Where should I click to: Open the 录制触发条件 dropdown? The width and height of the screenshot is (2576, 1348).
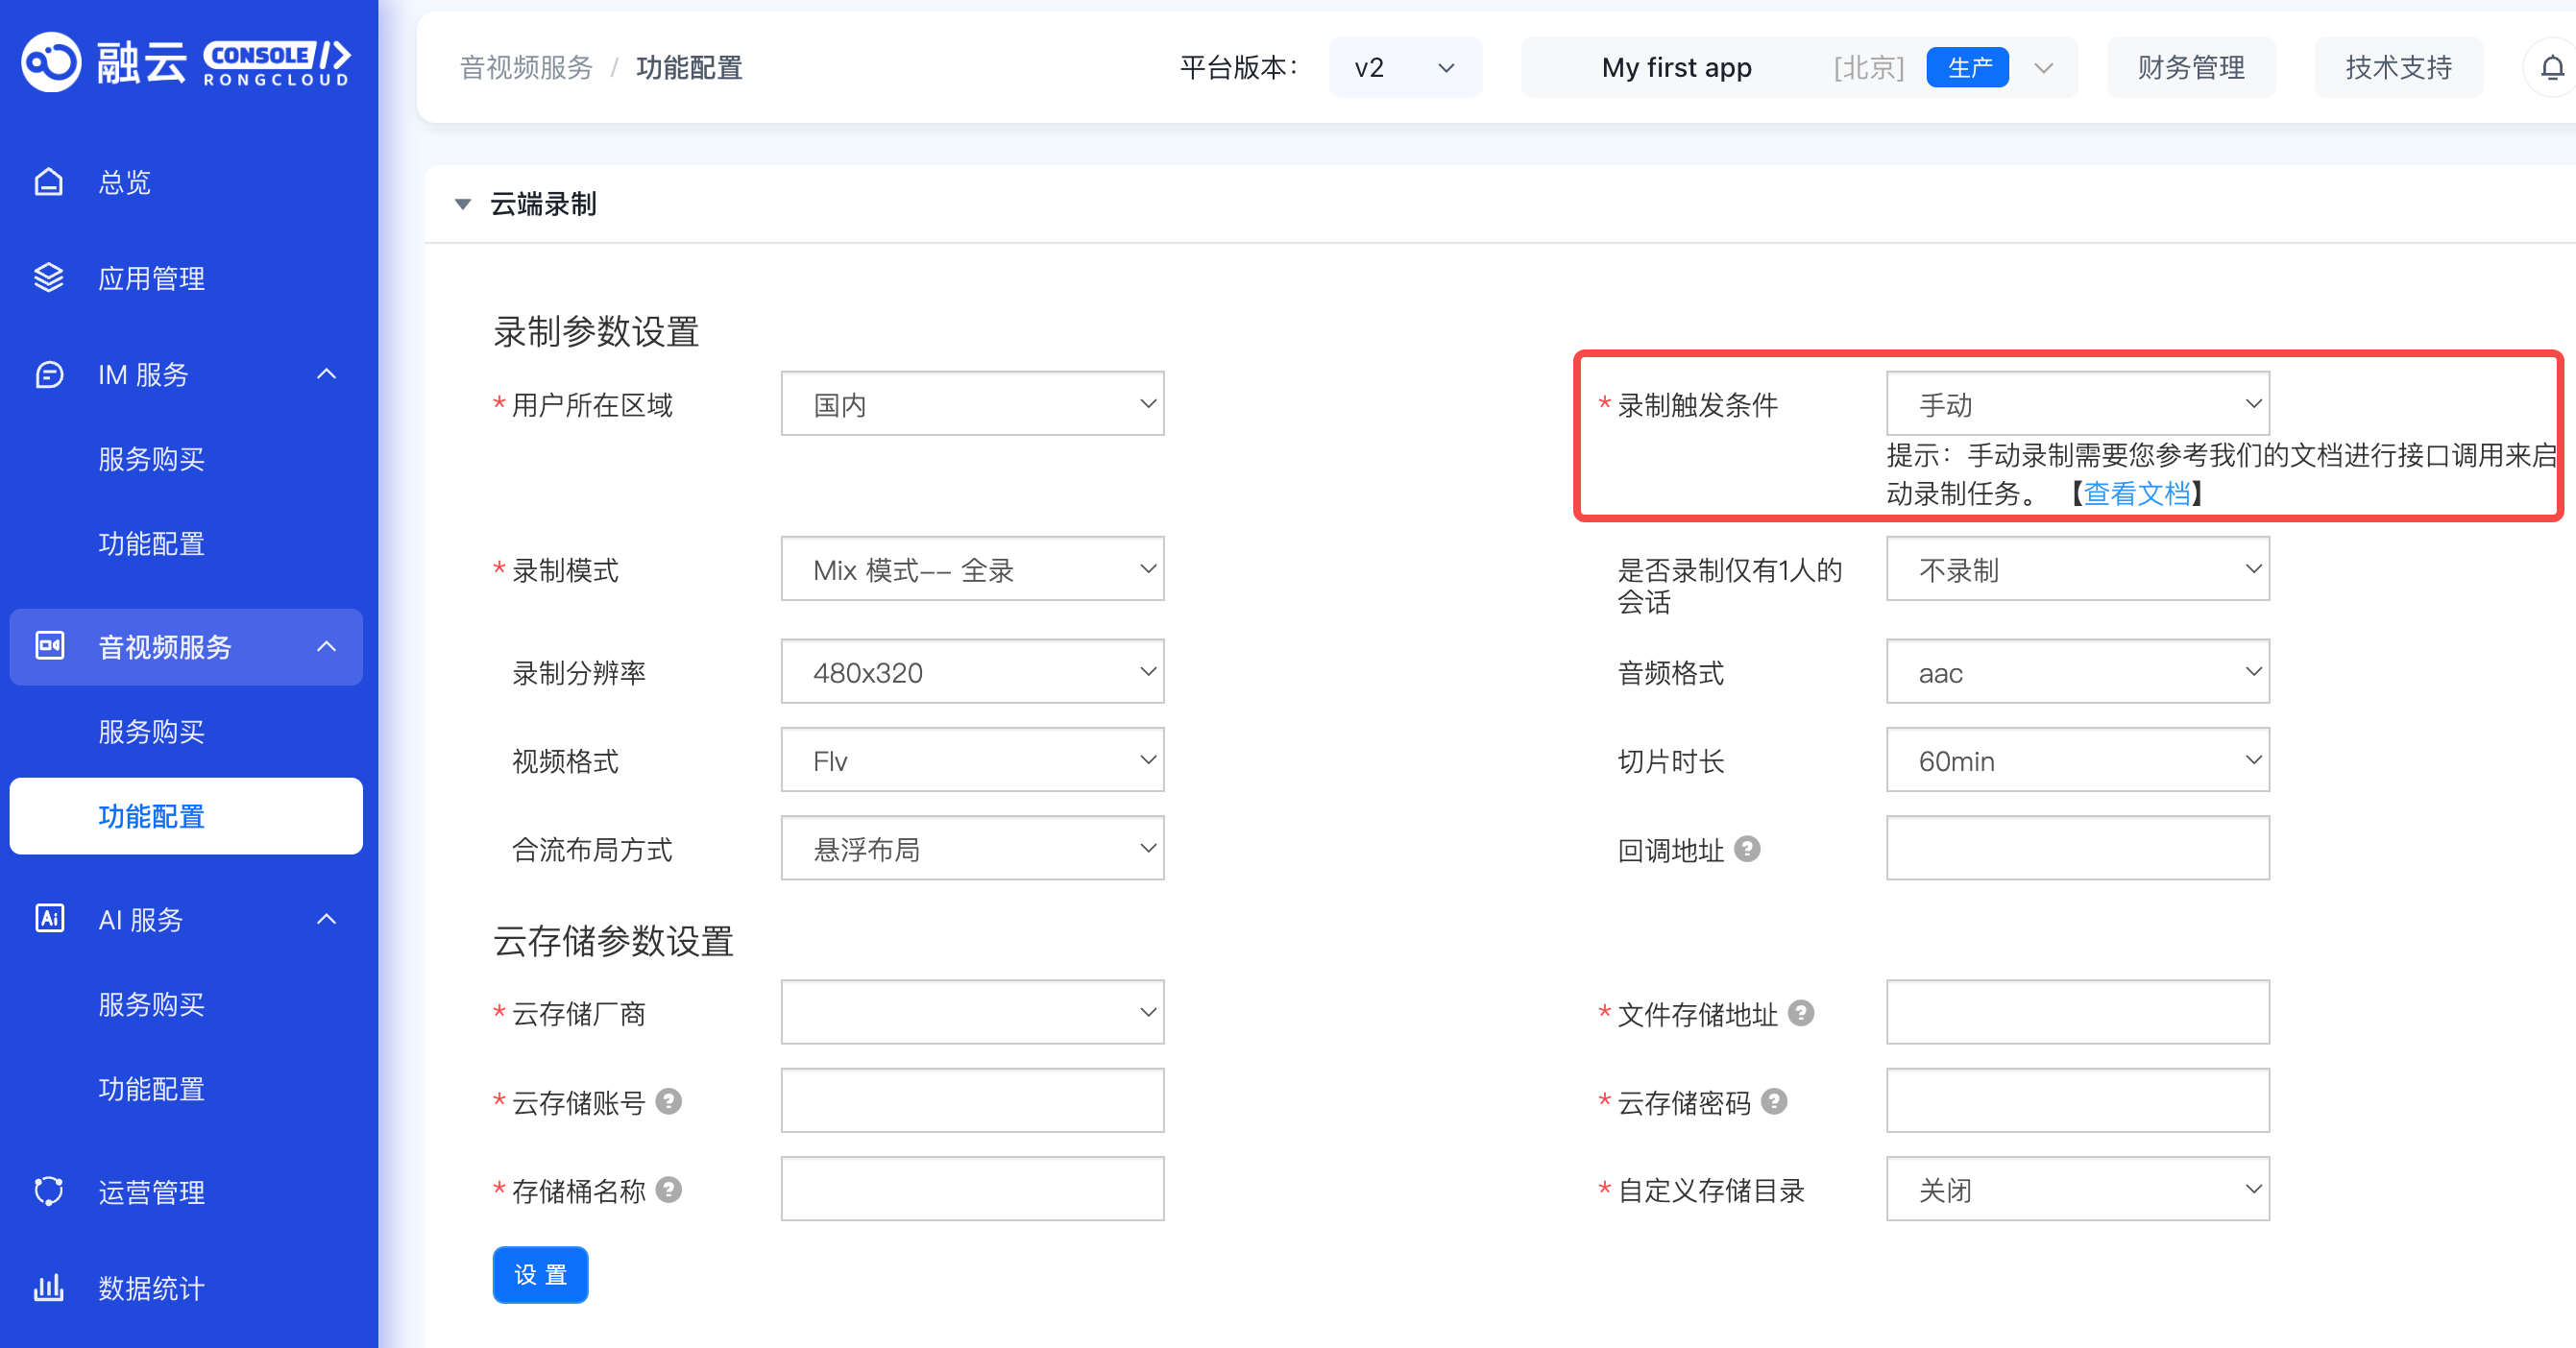click(x=2077, y=403)
